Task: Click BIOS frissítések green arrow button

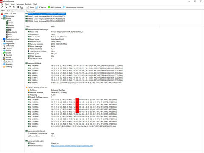Action: pyautogui.click(x=54, y=7)
